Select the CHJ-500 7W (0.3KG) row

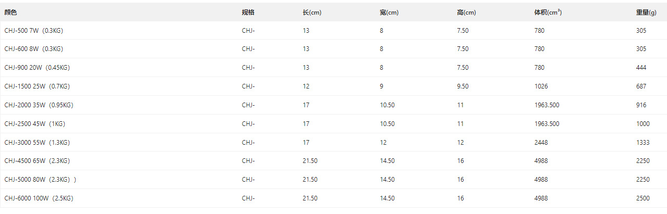click(x=333, y=31)
